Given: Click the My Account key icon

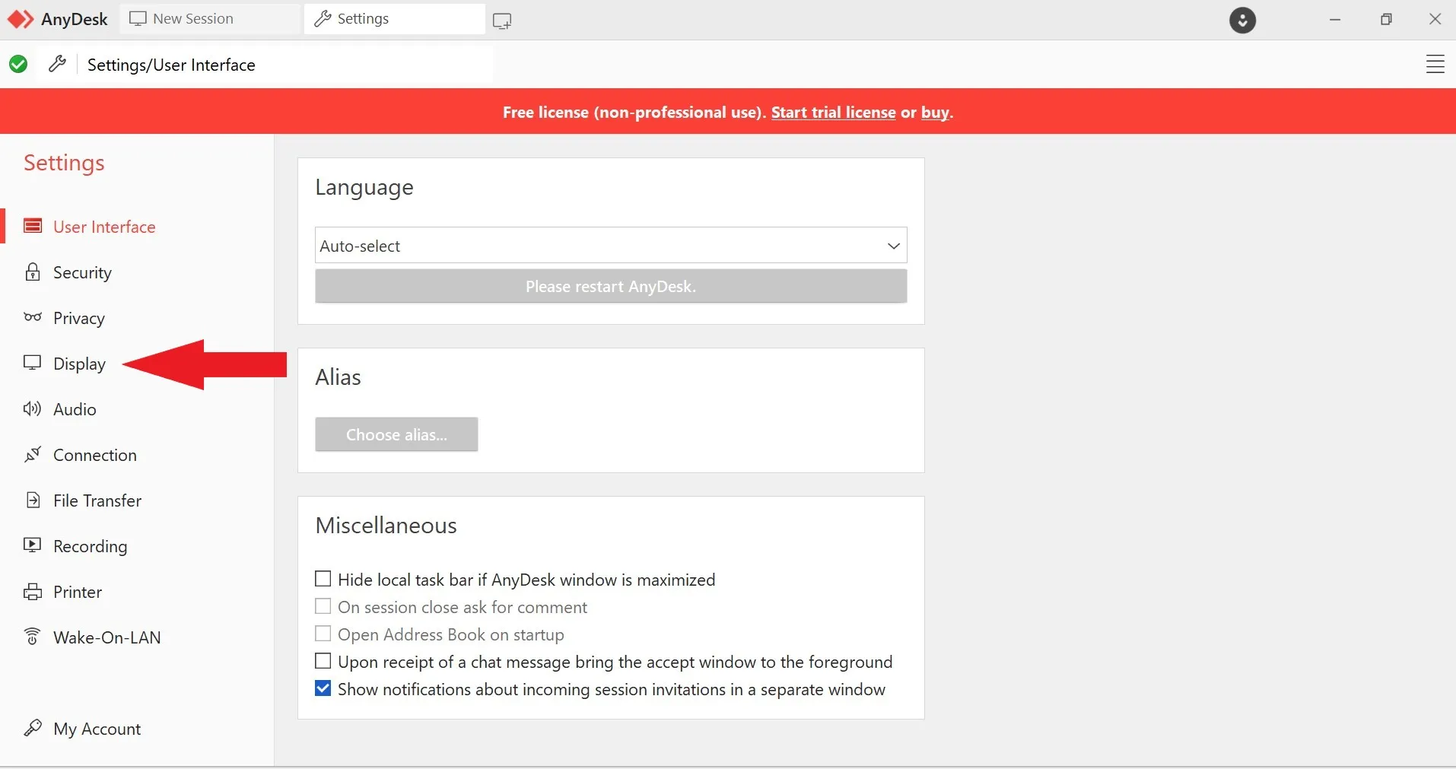Looking at the screenshot, I should pyautogui.click(x=33, y=728).
